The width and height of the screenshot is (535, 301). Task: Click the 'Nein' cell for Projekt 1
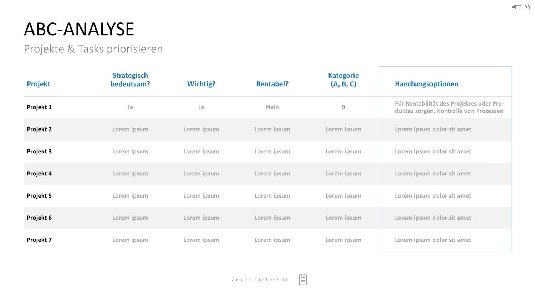coord(272,107)
